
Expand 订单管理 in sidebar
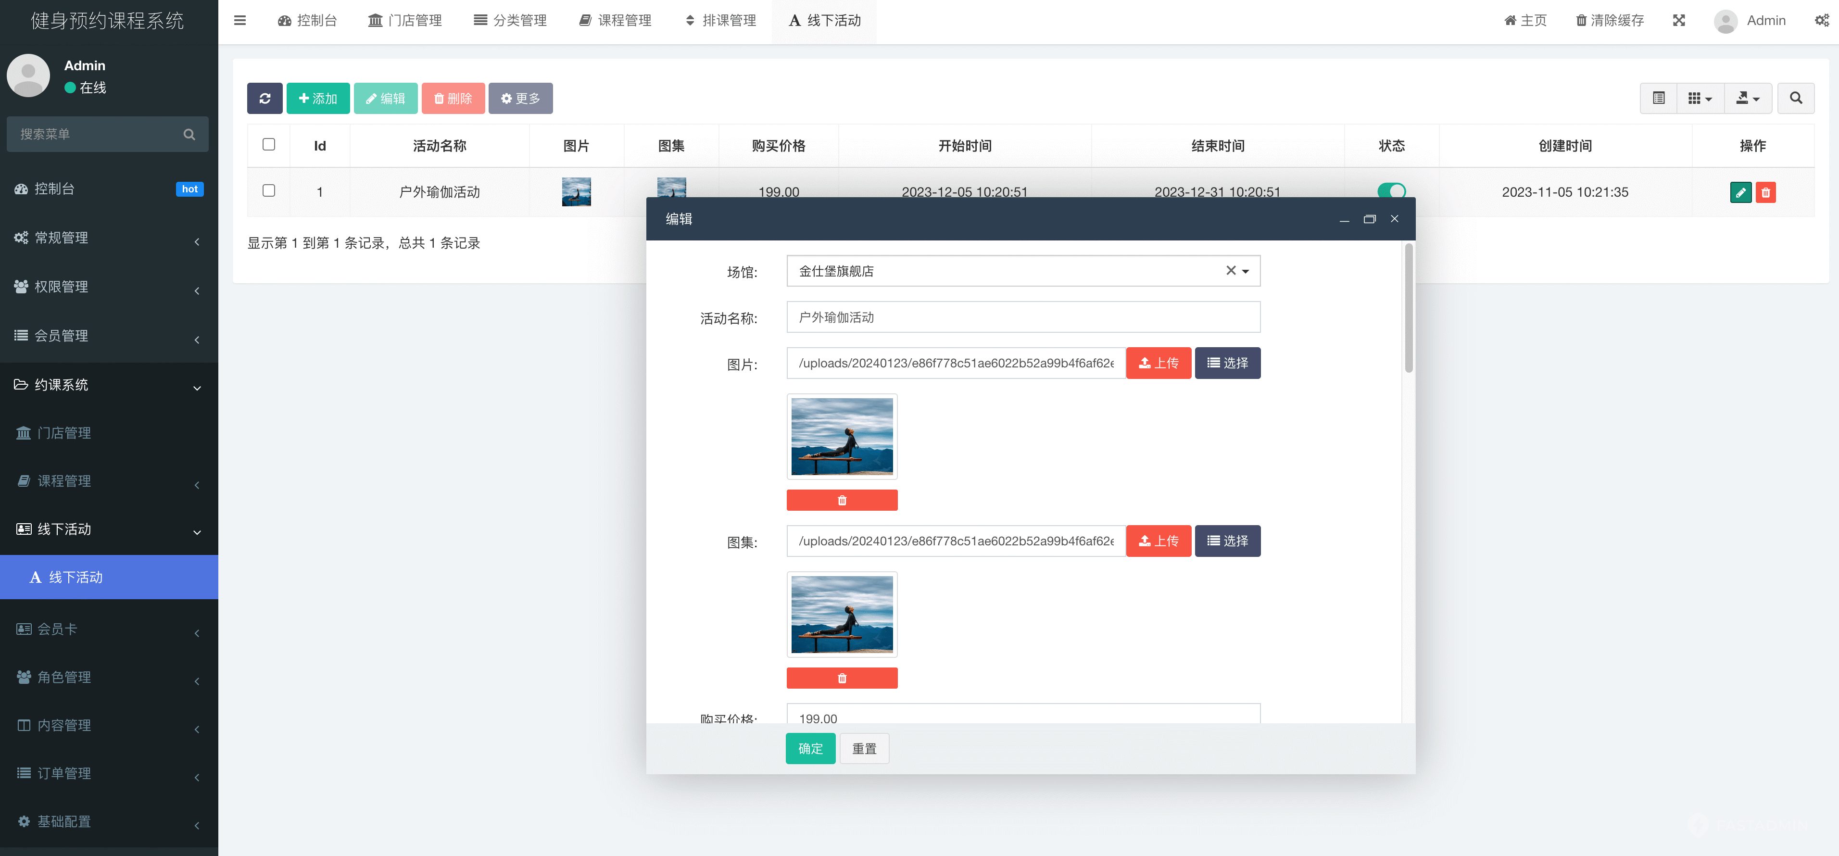(x=109, y=773)
